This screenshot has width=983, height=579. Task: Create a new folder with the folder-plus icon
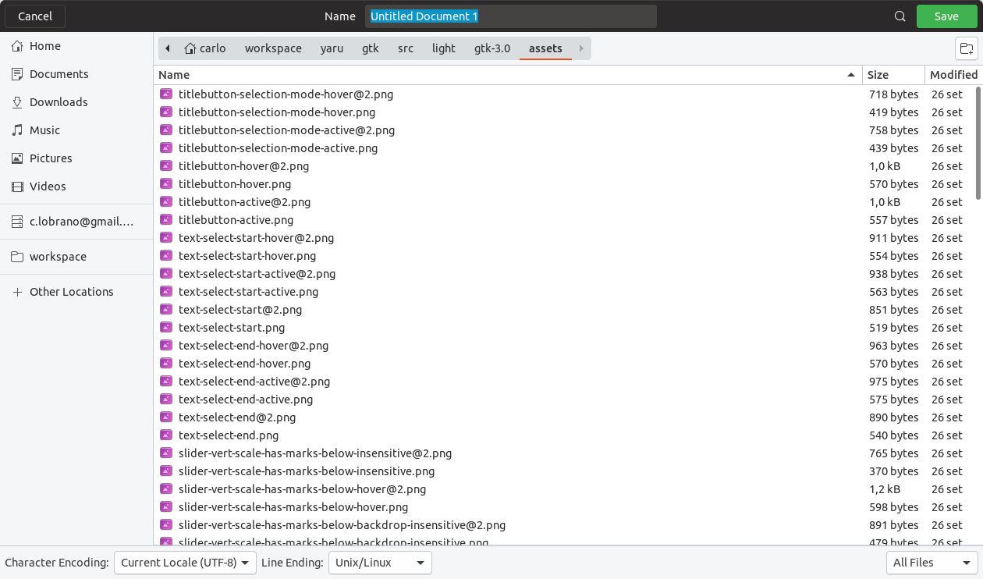967,48
